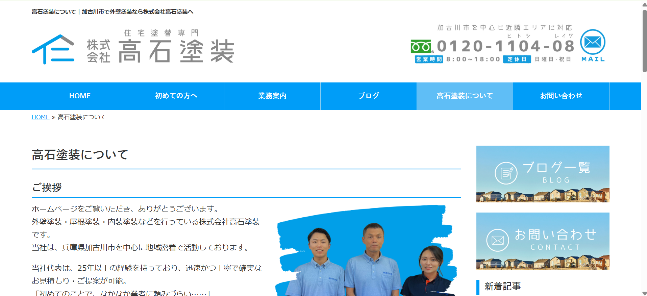Screen dimensions: 647x296
Task: Click the 定休日 label badge
Action: point(517,59)
